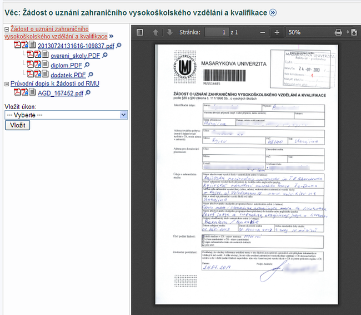Screen dimensions: 361x315
Task: Open the dodatek.PDF link
Action: (68, 75)
